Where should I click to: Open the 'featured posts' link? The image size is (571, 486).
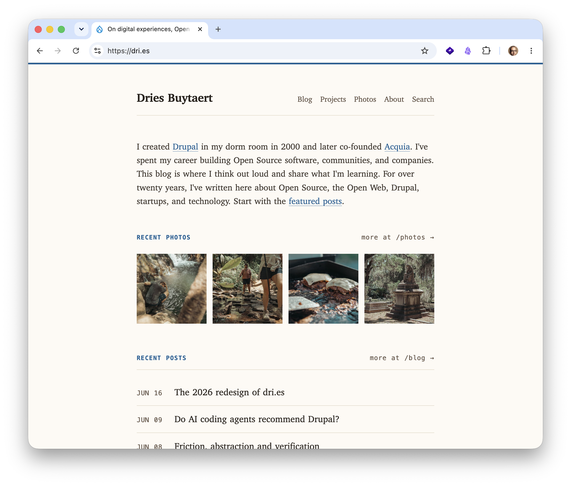(x=315, y=201)
